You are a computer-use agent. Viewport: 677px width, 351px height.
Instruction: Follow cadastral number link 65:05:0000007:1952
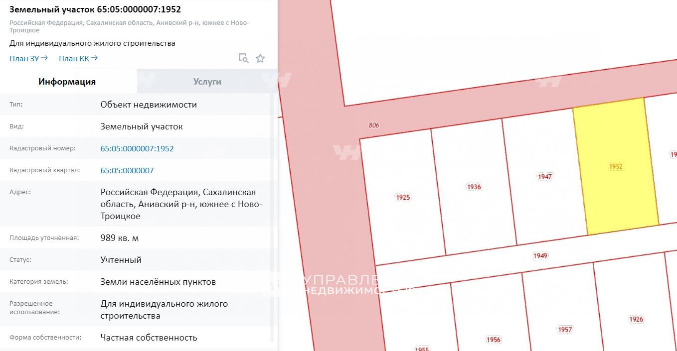[x=137, y=148]
